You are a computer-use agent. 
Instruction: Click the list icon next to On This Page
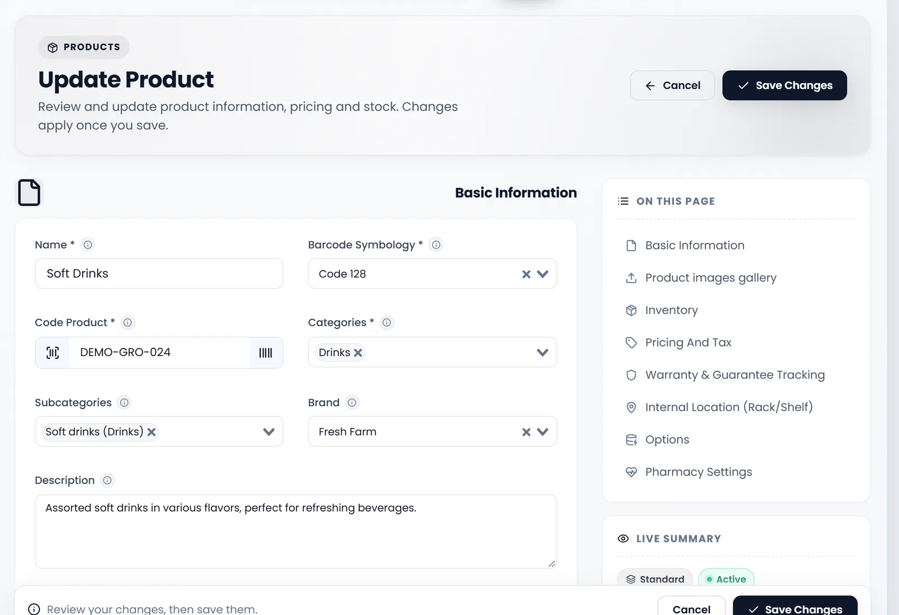tap(623, 201)
